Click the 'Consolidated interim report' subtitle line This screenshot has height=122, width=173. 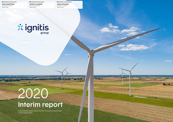click(x=40, y=111)
